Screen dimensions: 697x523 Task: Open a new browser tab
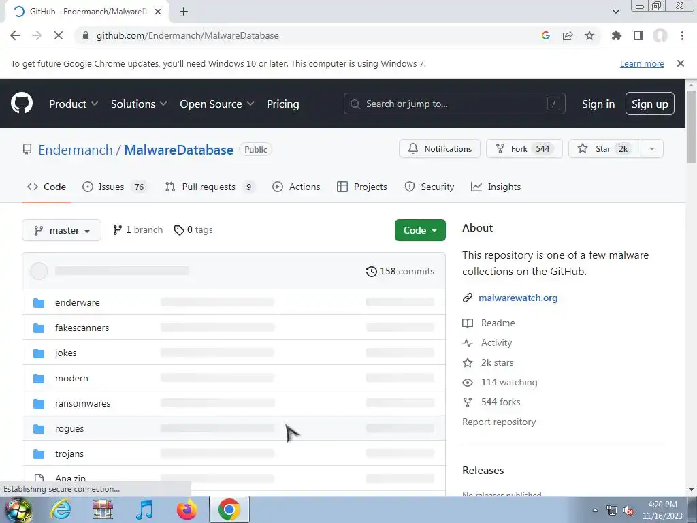[x=184, y=12]
